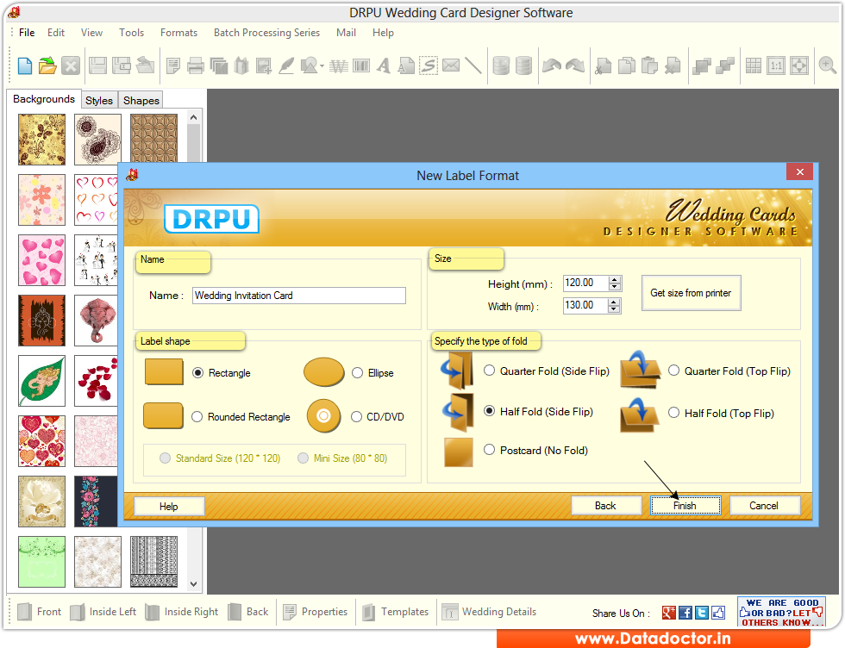Click the grid view toolbar icon

[x=754, y=65]
